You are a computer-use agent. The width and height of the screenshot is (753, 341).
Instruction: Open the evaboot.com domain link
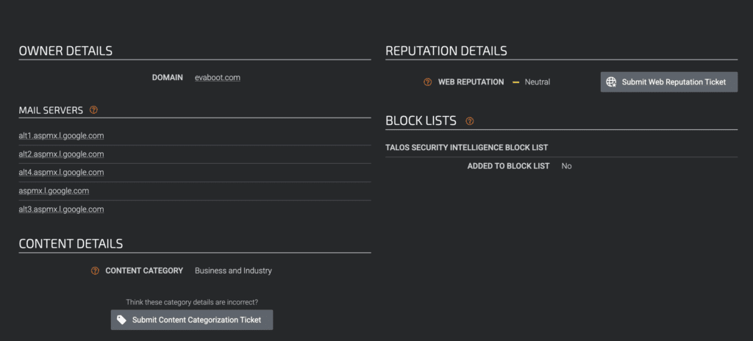tap(218, 77)
